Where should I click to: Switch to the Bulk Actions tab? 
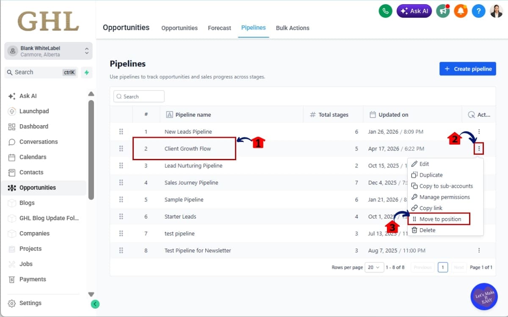(x=293, y=28)
